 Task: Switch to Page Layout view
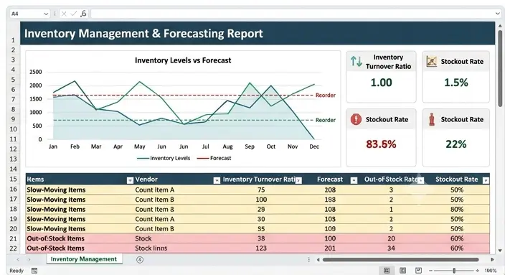point(402,271)
